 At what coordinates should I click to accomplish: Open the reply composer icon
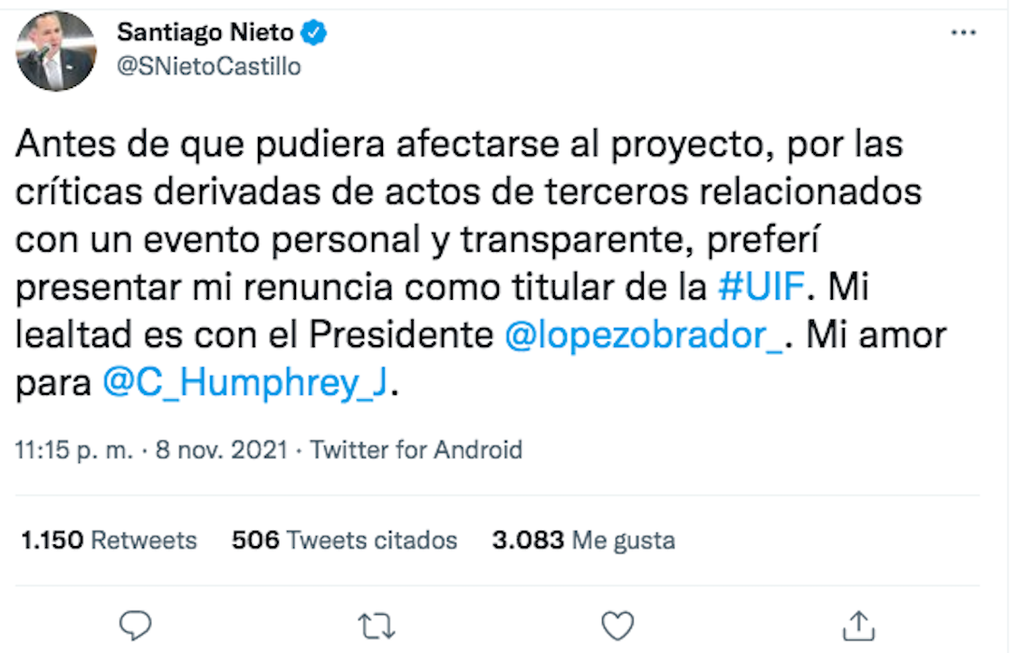134,622
